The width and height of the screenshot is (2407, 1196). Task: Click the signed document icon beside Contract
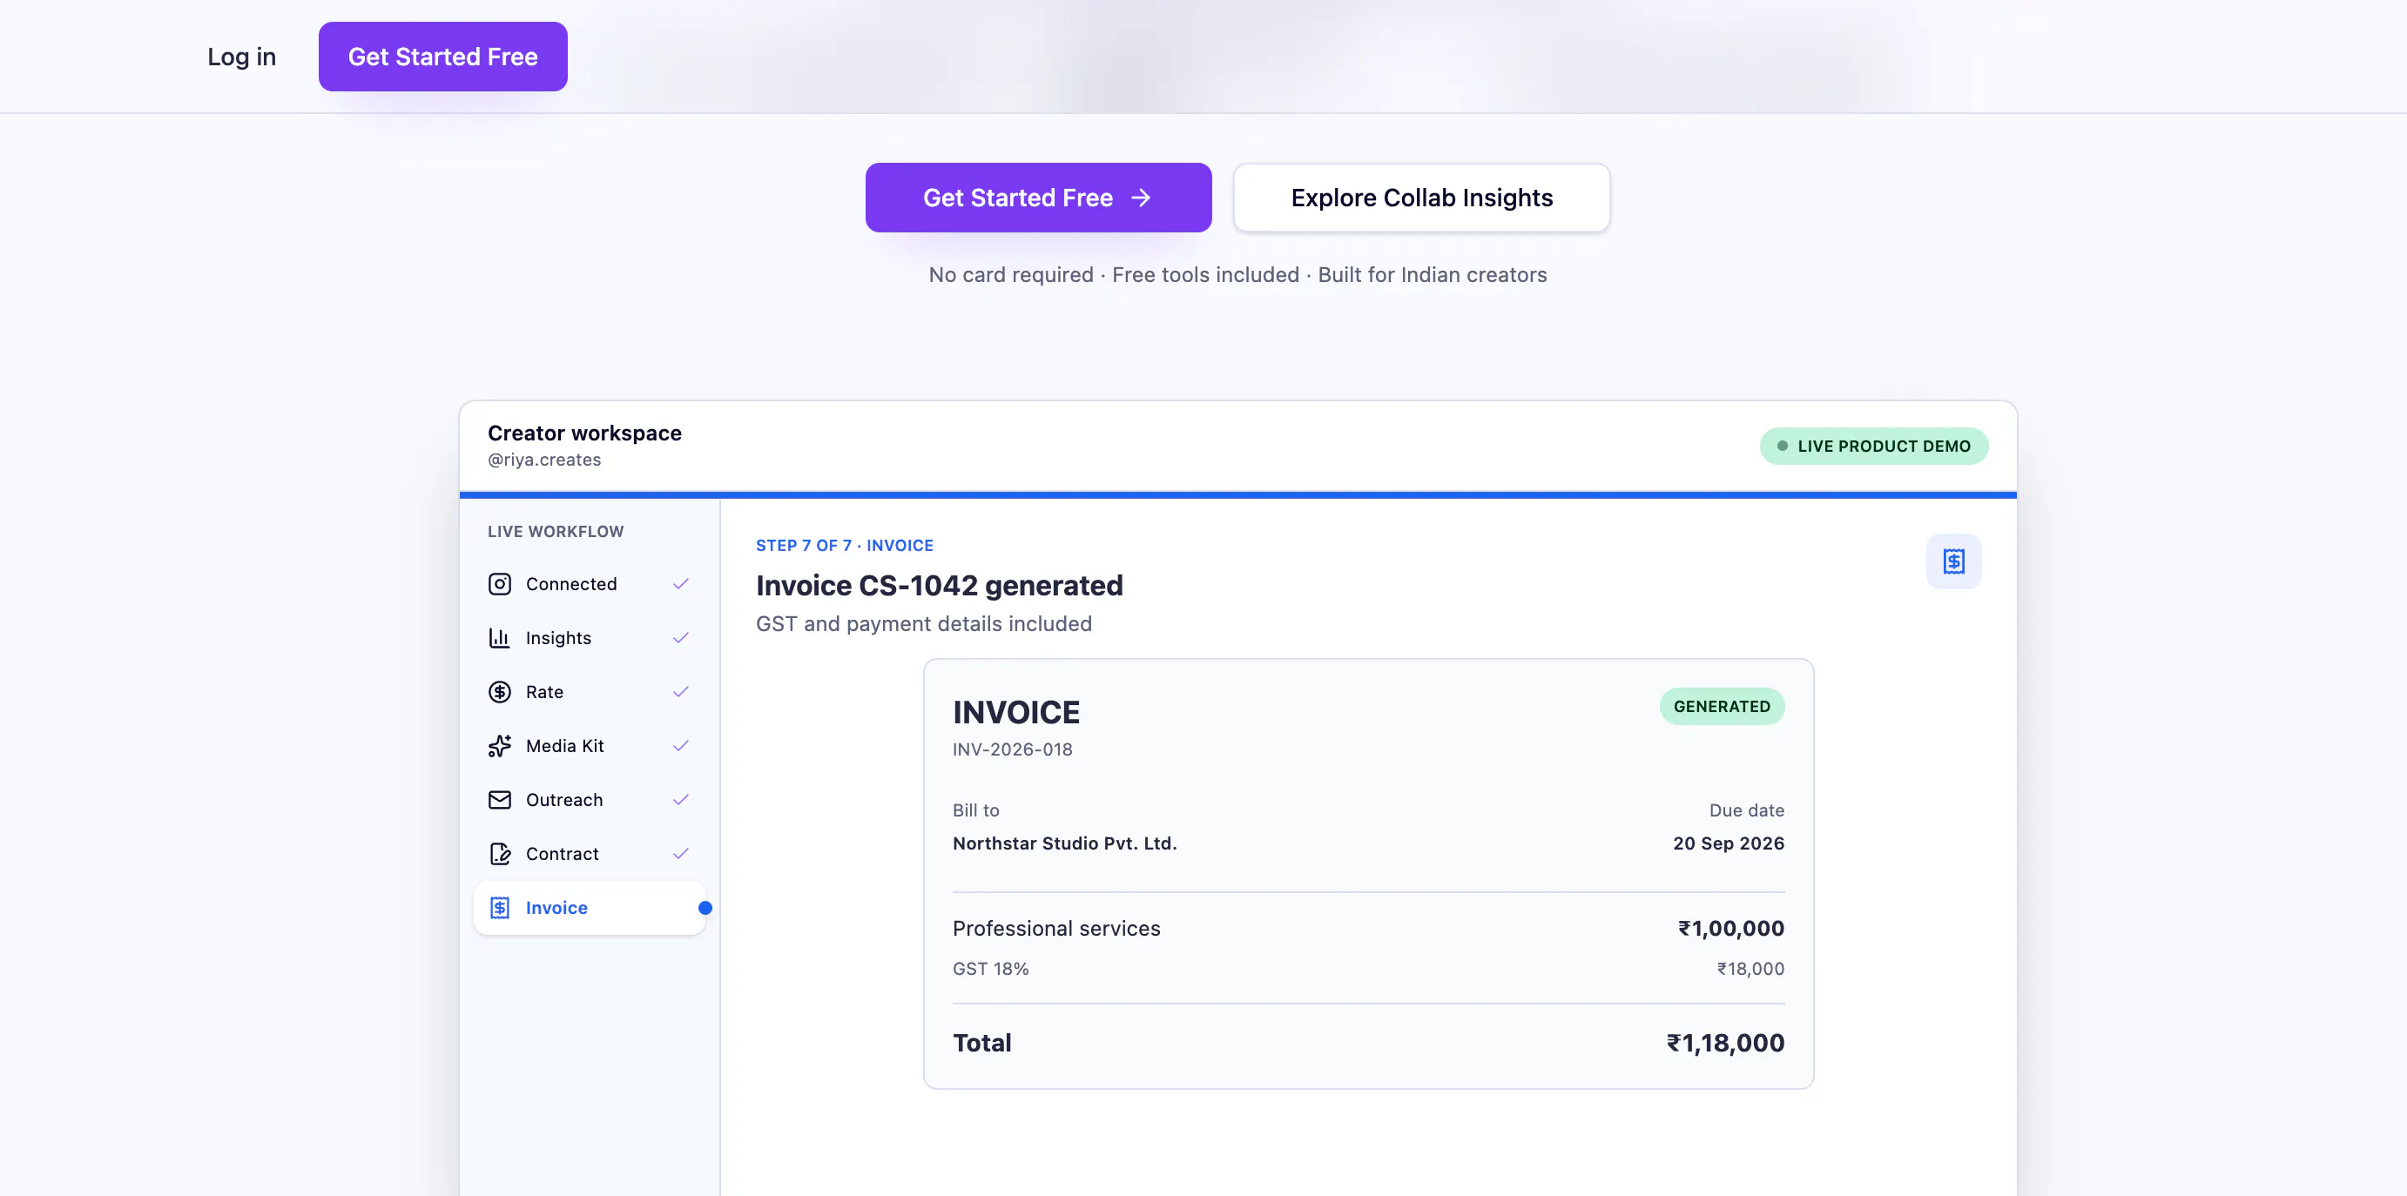500,854
